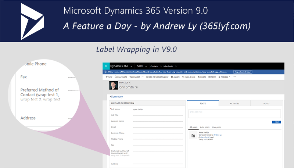Click the Mobile Phone field
The width and height of the screenshot is (294, 168).
pyautogui.click(x=158, y=139)
